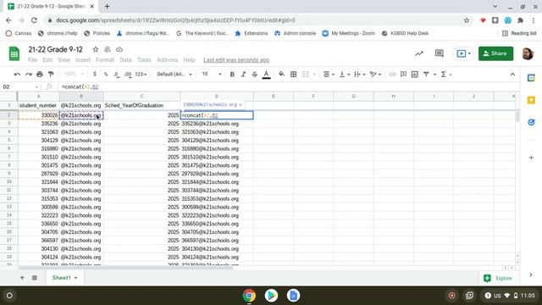Click the Create a filter icon
The width and height of the screenshot is (542, 305).
(426, 75)
